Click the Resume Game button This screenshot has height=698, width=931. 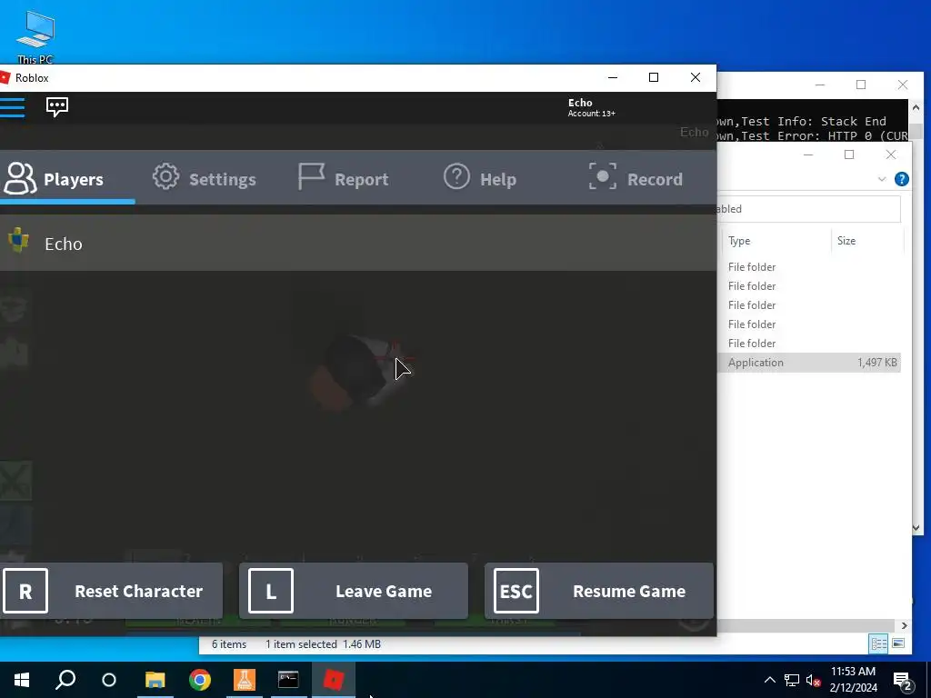coord(599,591)
